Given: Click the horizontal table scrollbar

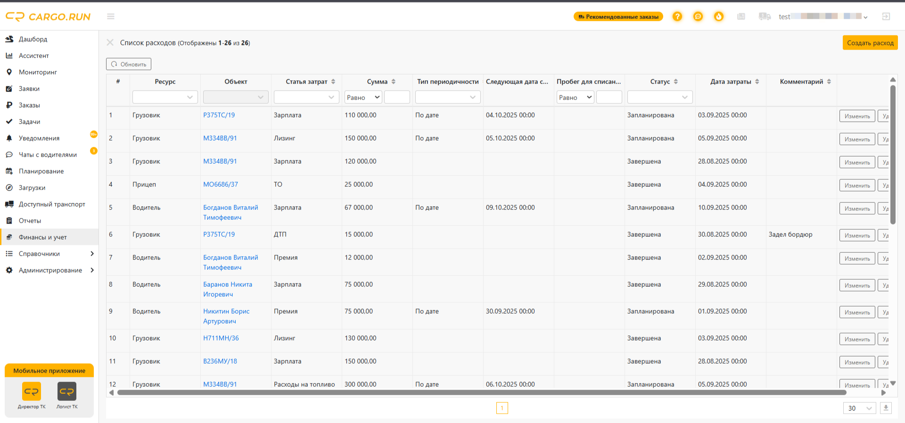Looking at the screenshot, I should [482, 392].
